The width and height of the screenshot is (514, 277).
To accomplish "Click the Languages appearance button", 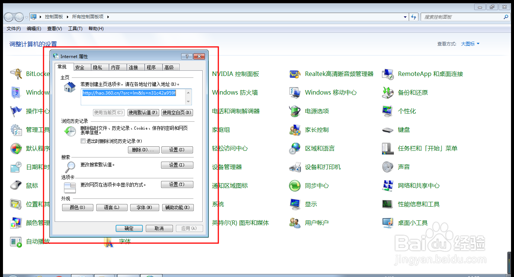I will 112,207.
